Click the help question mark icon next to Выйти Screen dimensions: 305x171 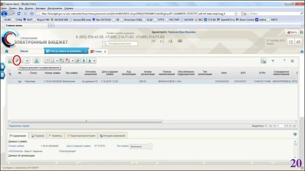point(301,32)
